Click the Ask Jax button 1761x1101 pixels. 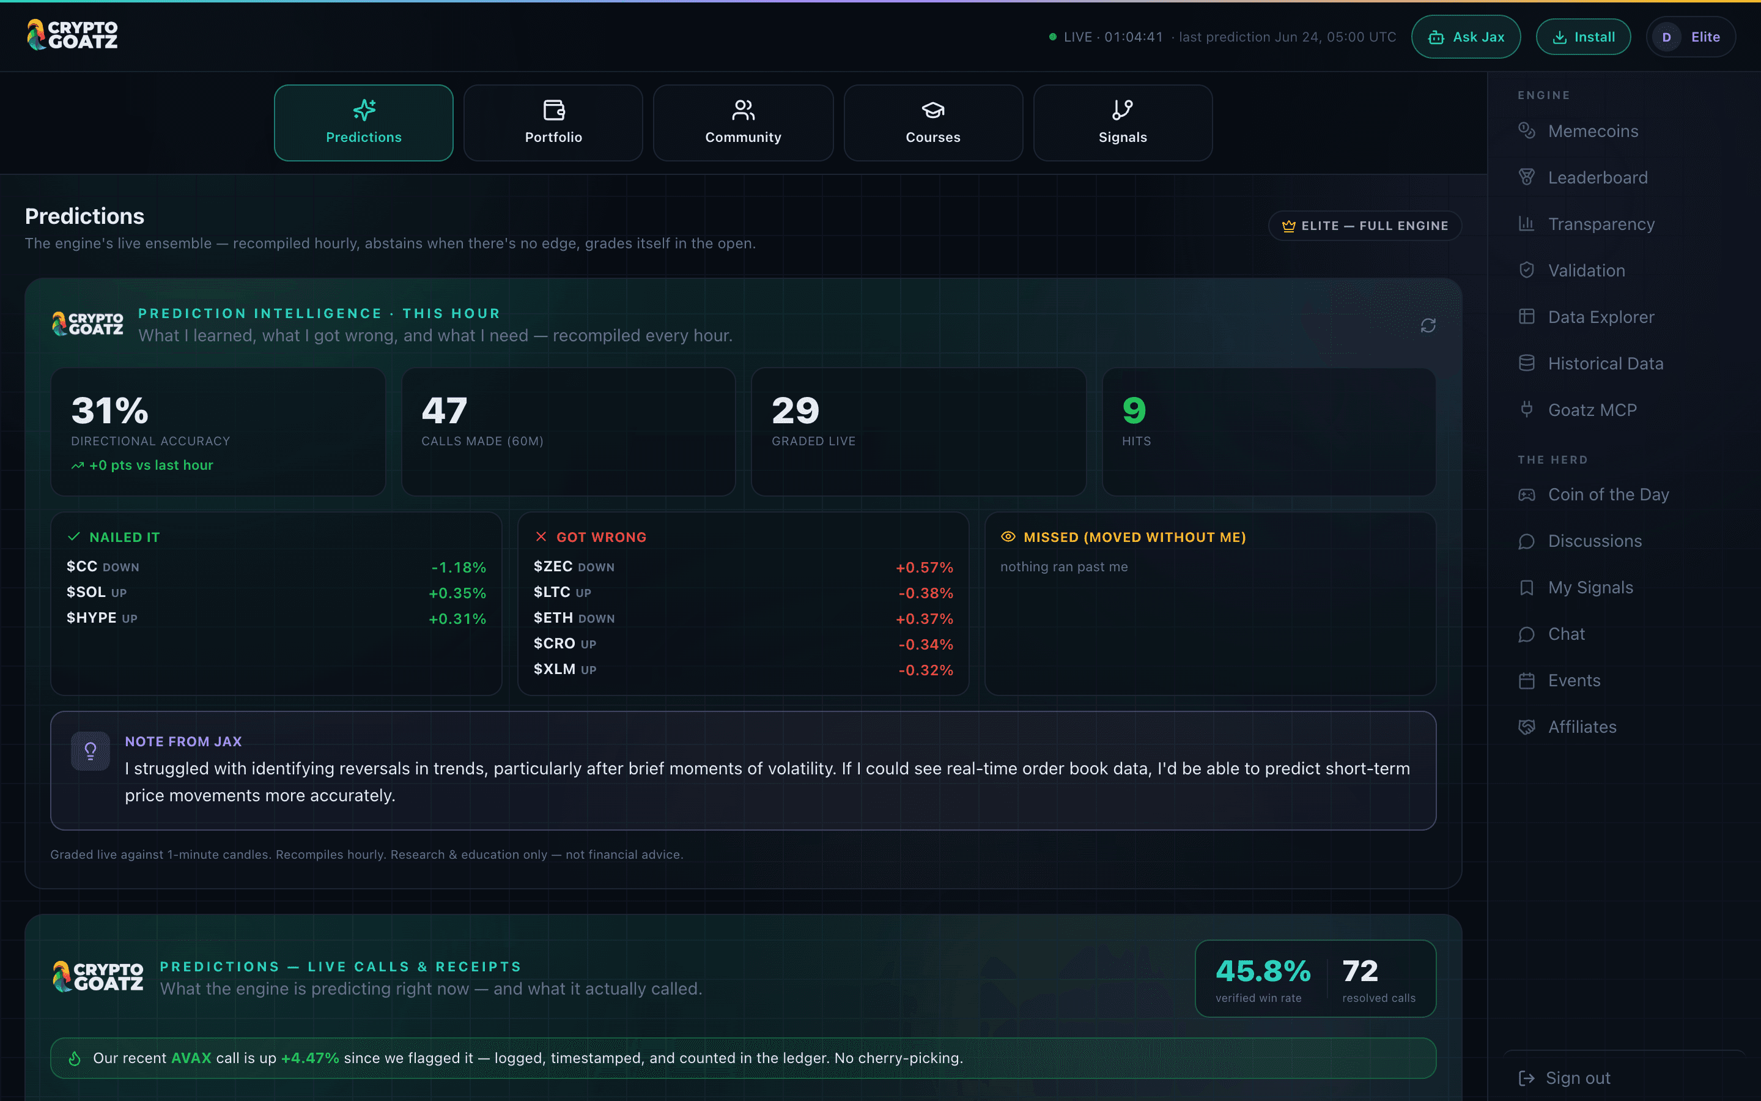pyautogui.click(x=1466, y=37)
